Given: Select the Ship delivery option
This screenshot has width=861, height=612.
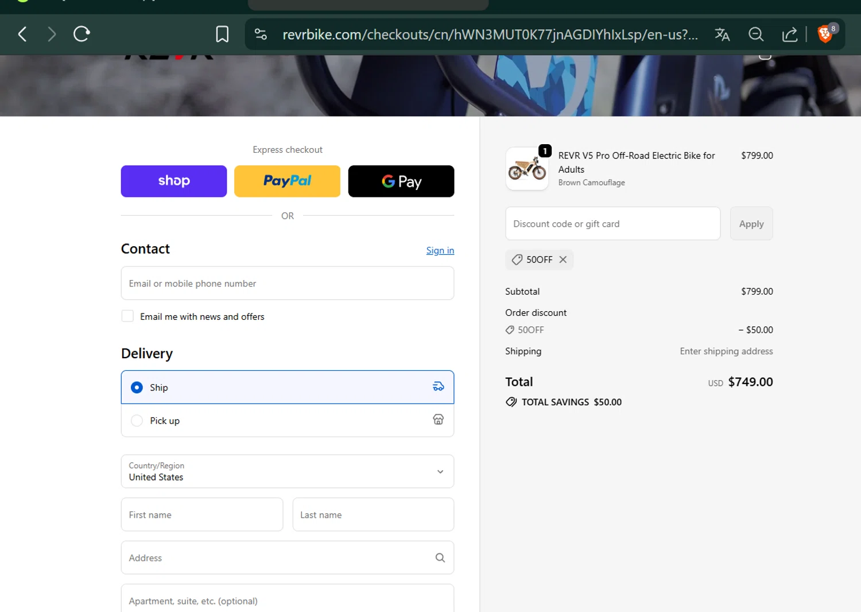Looking at the screenshot, I should click(288, 388).
